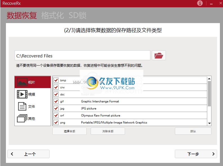This screenshot has height=166, width=223.
Task: Select the 其他 other category
Action: click(33, 118)
